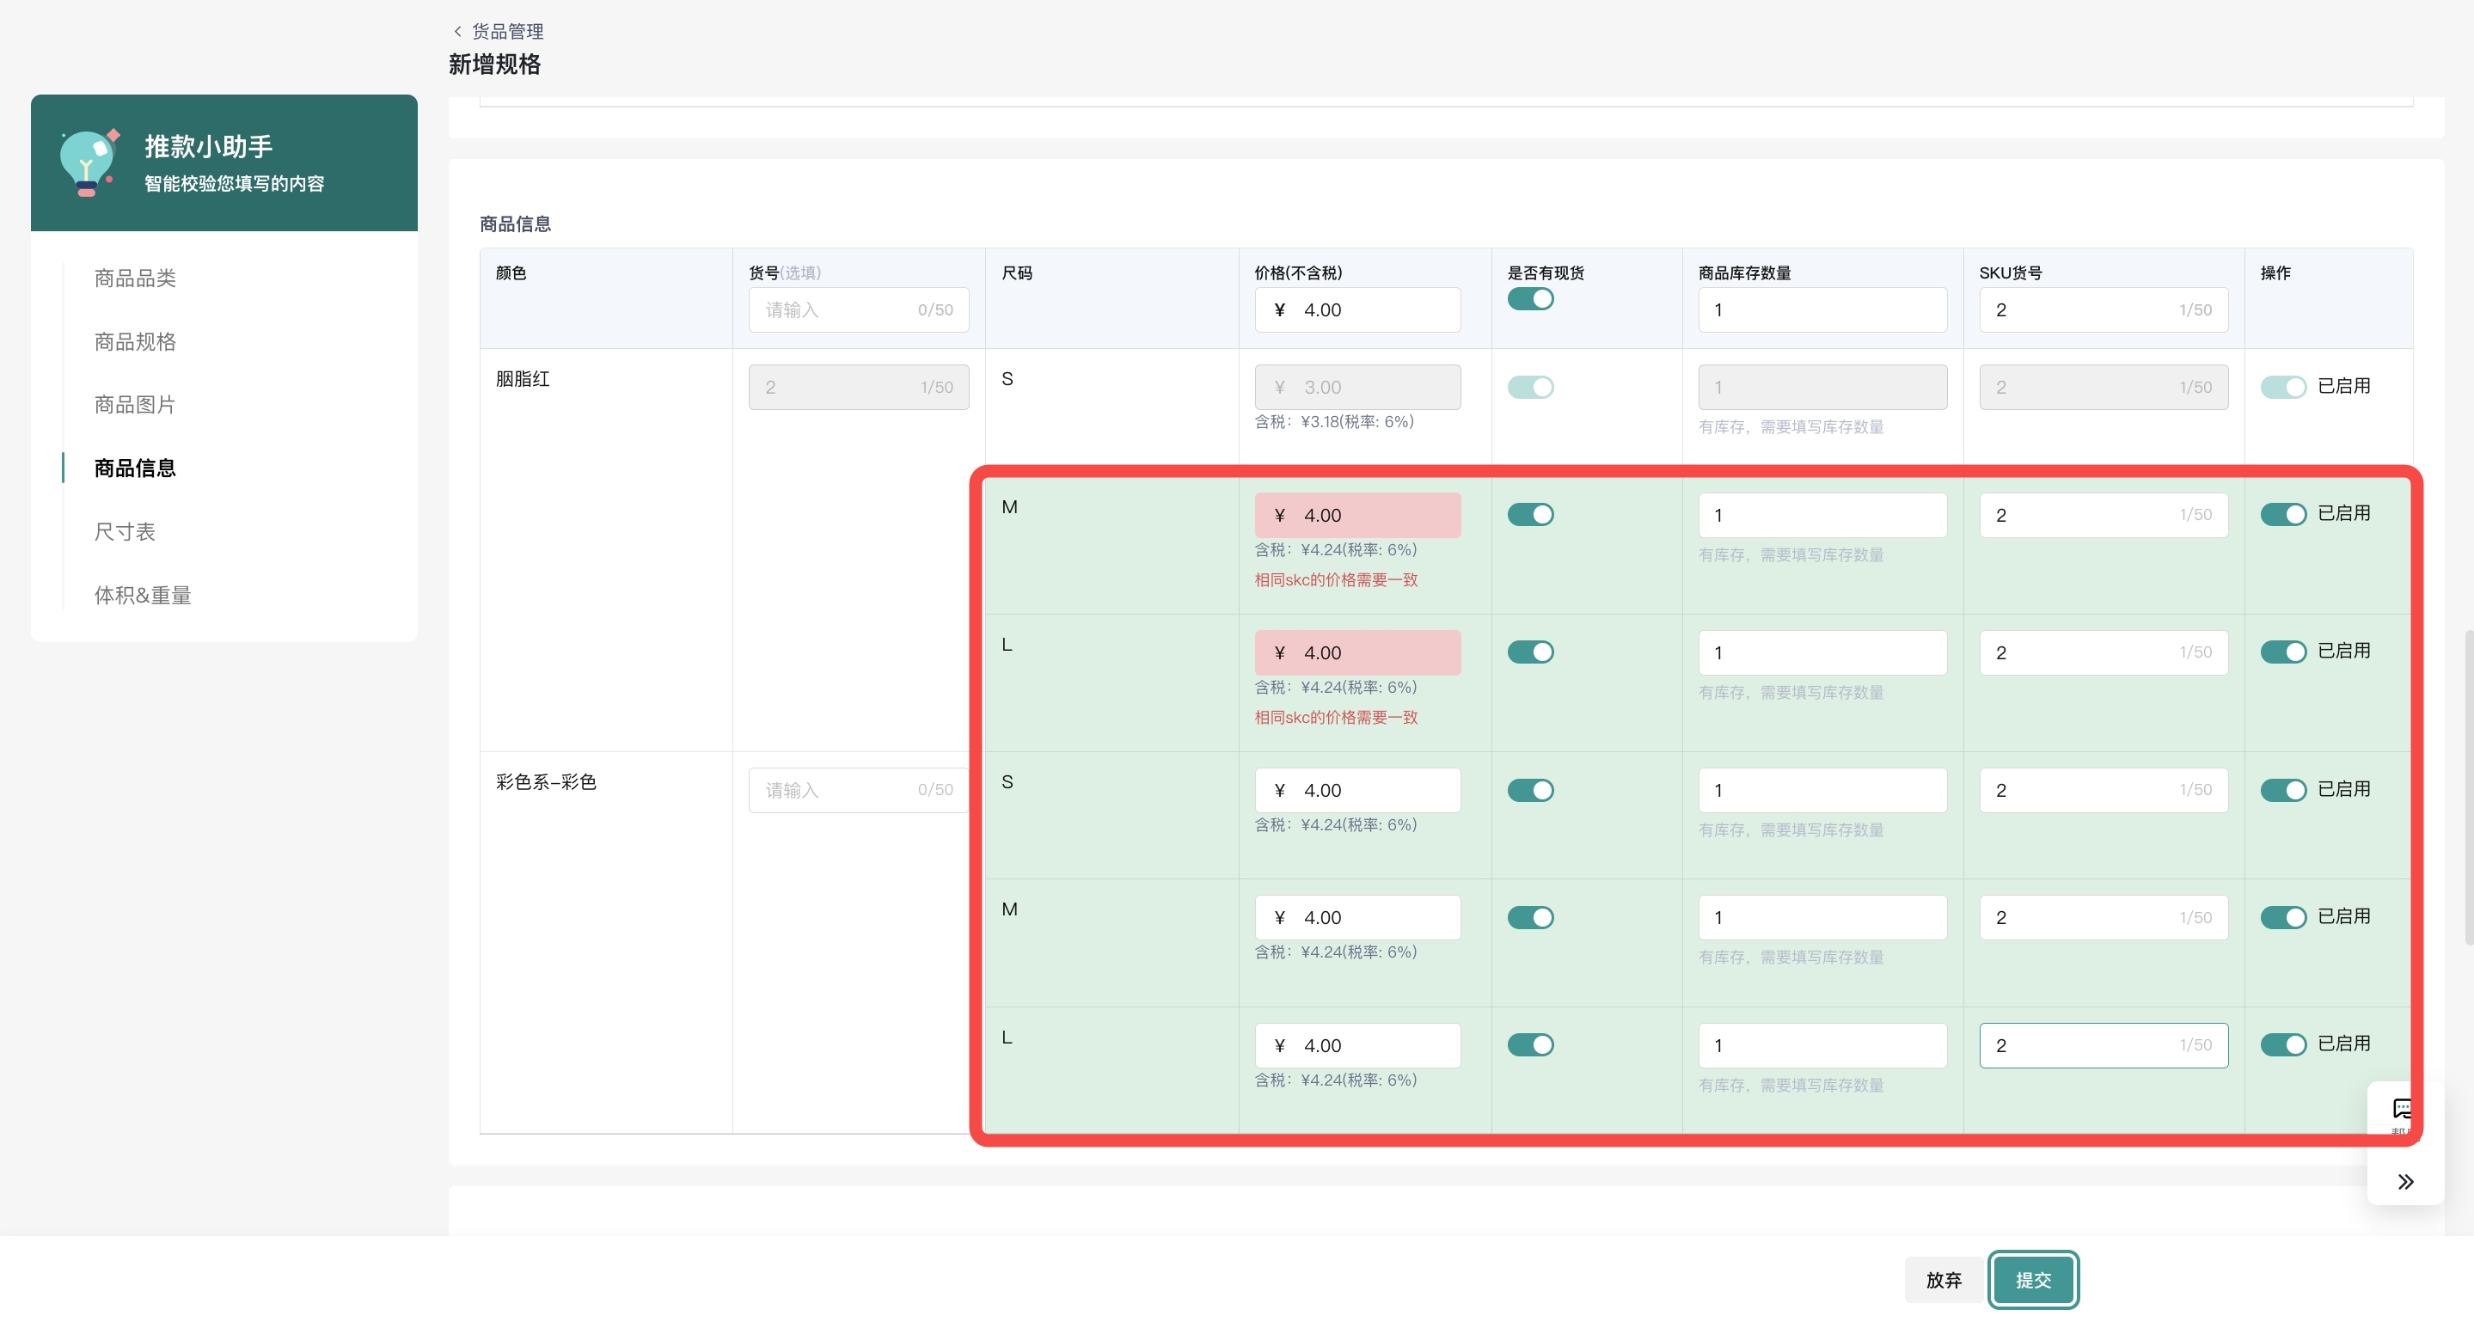The image size is (2474, 1322).
Task: Click the 胭脂红 color cell
Action: [x=606, y=550]
